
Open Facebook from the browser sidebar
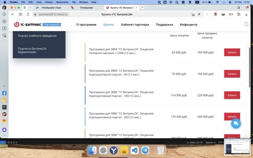[4, 94]
